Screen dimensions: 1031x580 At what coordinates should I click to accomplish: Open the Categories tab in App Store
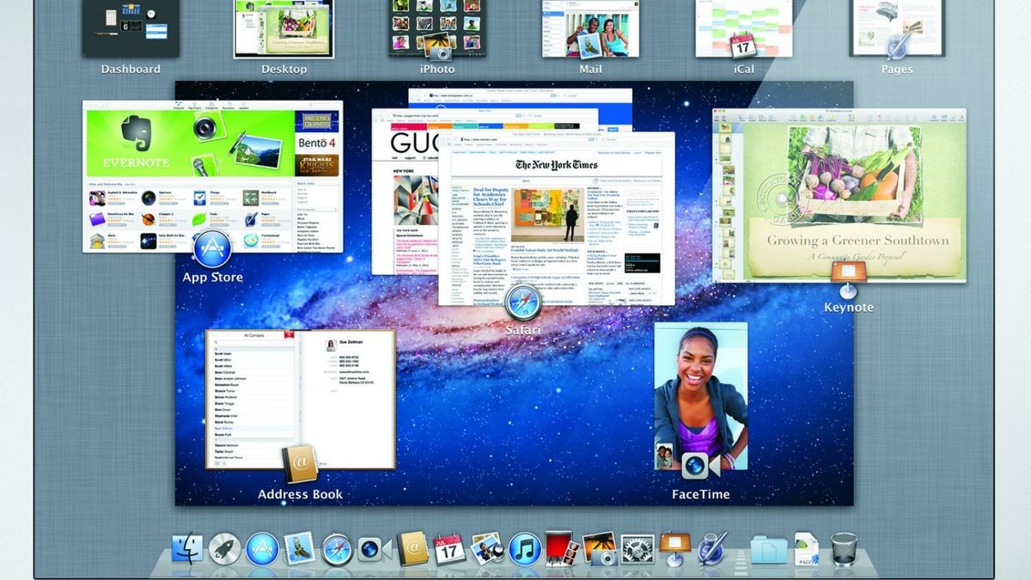click(212, 107)
